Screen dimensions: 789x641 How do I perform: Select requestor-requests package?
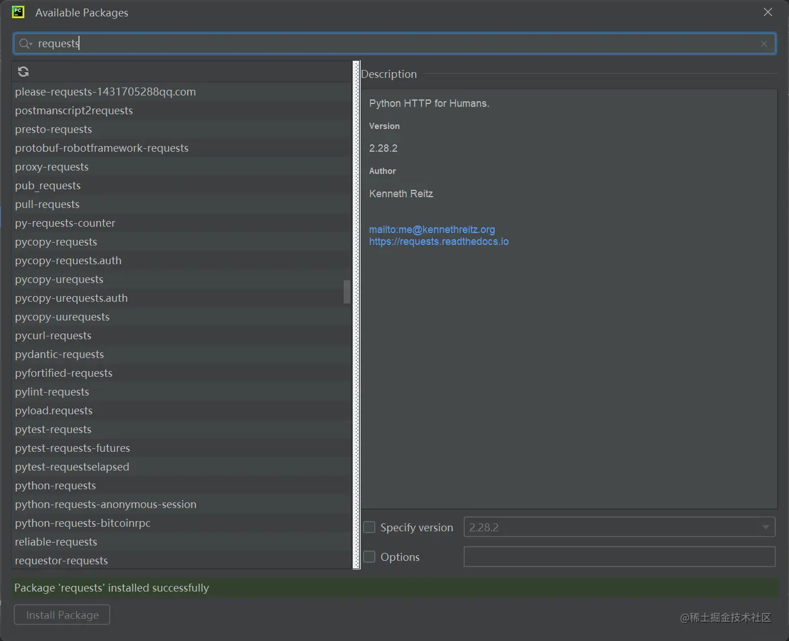click(182, 560)
